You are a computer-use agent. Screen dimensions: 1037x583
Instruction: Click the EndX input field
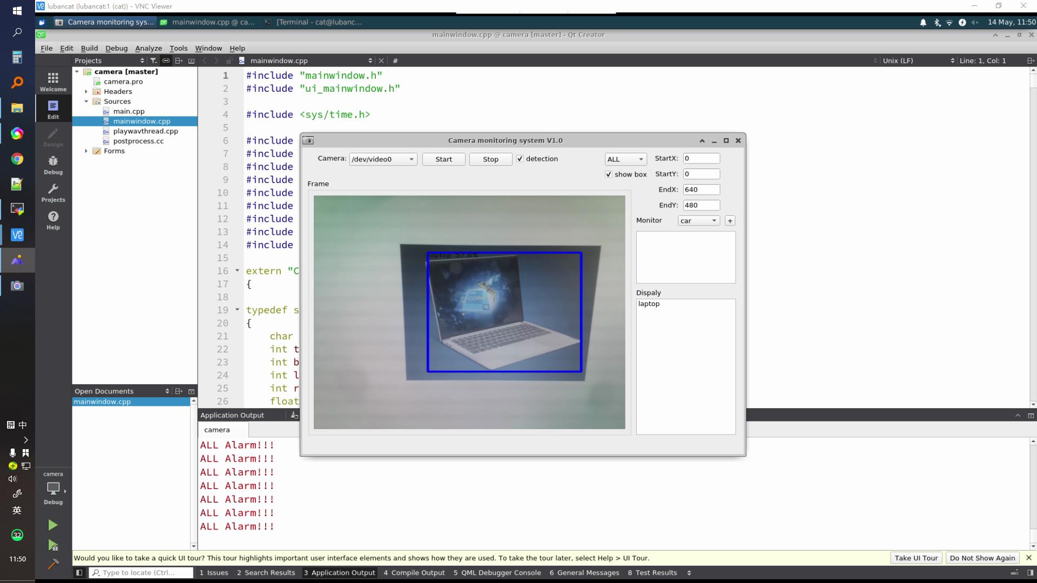coord(701,189)
